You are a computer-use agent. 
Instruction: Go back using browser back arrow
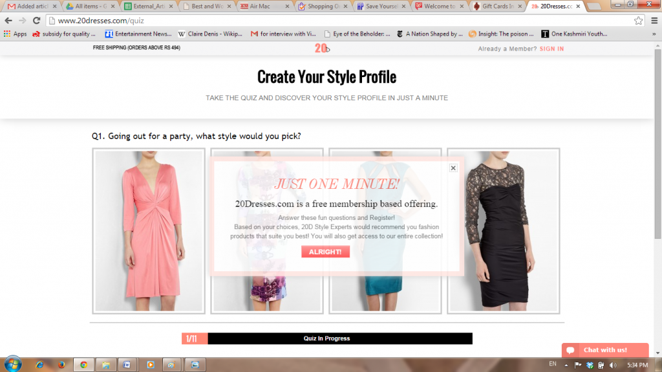pos(8,20)
